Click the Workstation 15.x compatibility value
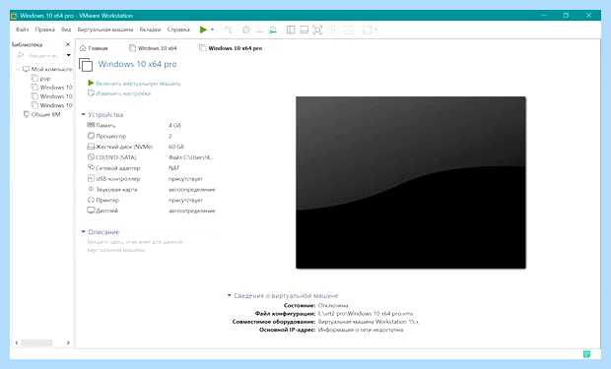The height and width of the screenshot is (369, 611). click(x=369, y=322)
